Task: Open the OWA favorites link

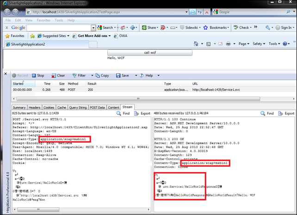Action: tap(120, 36)
